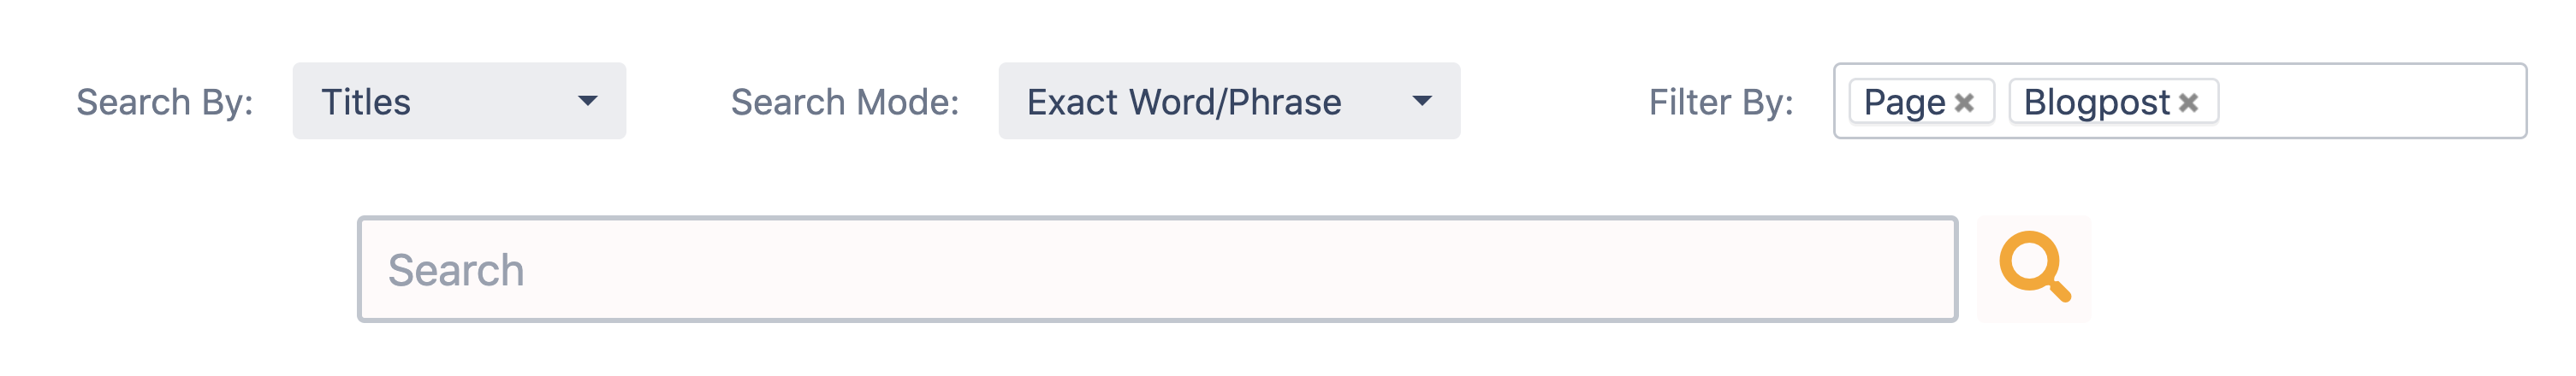The image size is (2576, 376).
Task: Click the Search placeholder text
Action: 456,270
